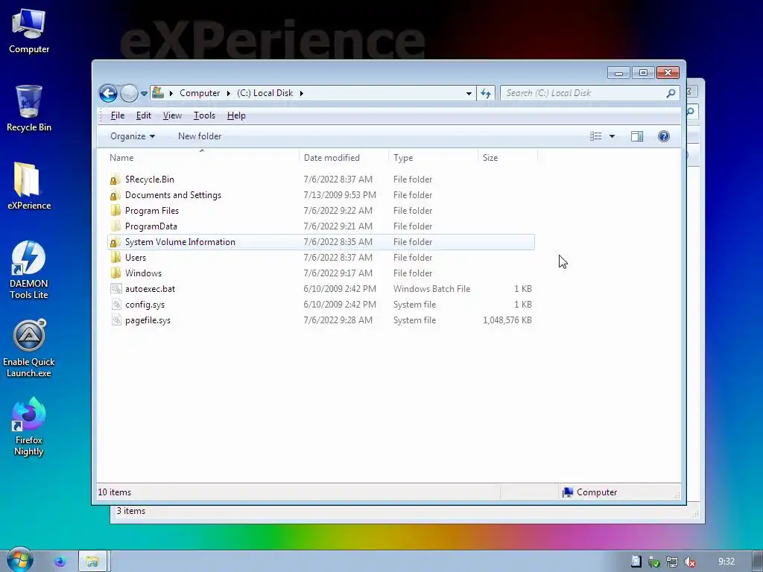Screen dimensions: 763x572
Task: Select the Program Files folder icon
Action: click(115, 211)
